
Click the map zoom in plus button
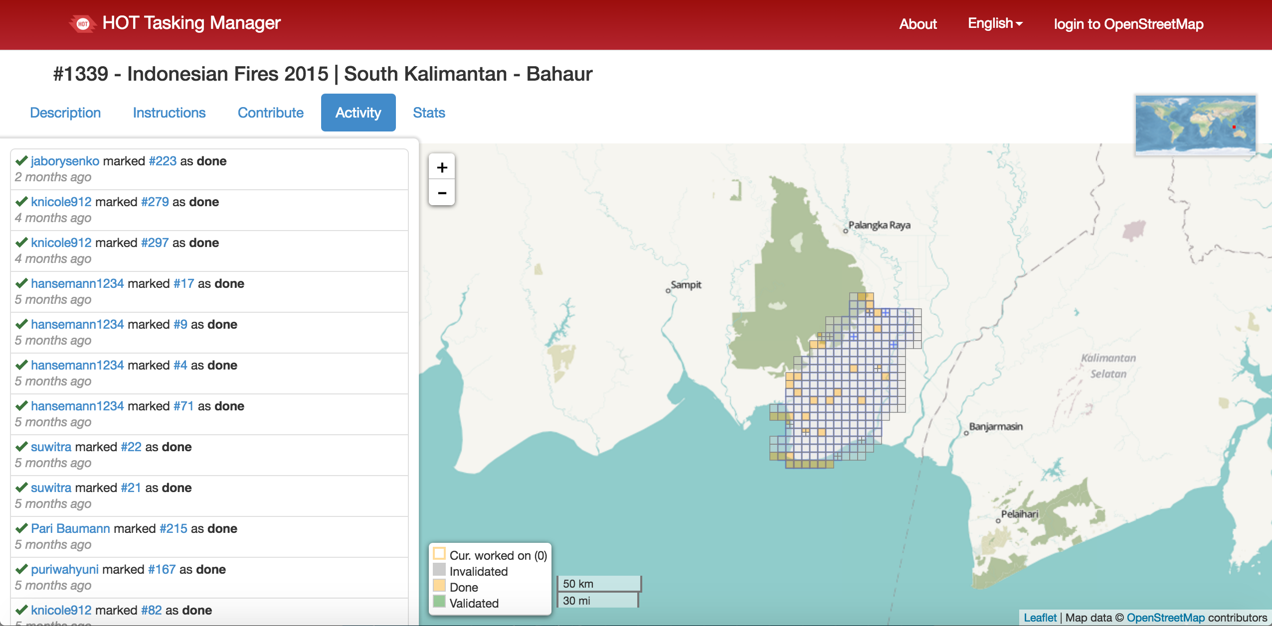click(x=442, y=167)
